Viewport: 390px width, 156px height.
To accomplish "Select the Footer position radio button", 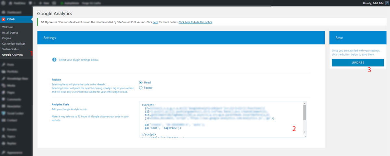I will [141, 88].
